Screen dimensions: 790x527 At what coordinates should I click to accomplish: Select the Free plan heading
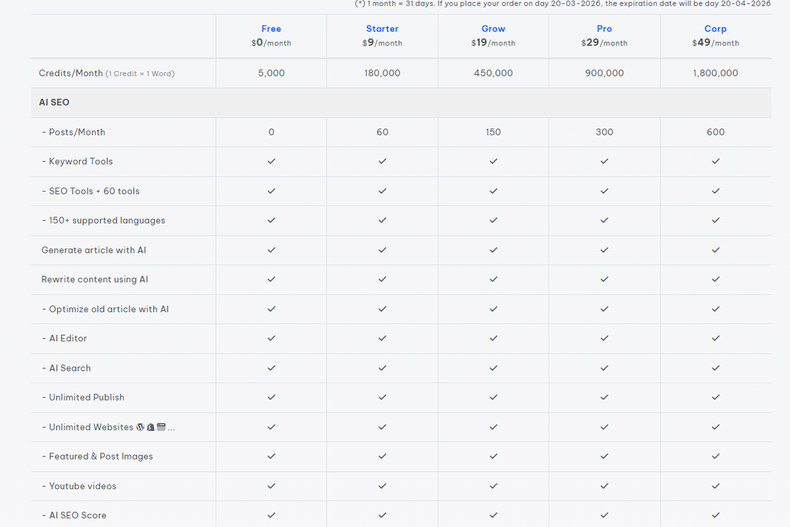click(271, 29)
